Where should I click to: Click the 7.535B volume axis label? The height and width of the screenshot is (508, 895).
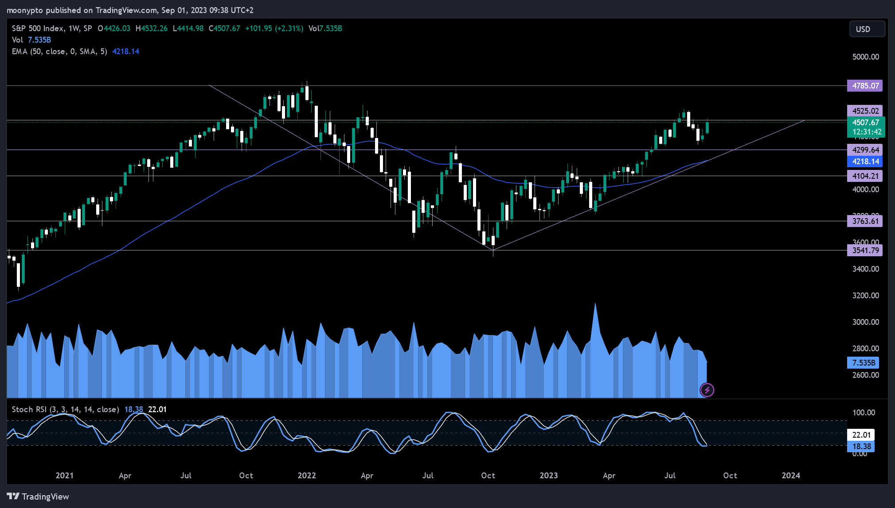click(863, 363)
